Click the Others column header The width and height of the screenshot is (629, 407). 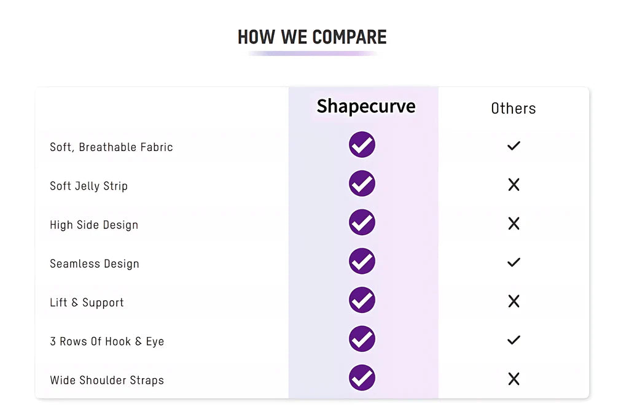514,109
